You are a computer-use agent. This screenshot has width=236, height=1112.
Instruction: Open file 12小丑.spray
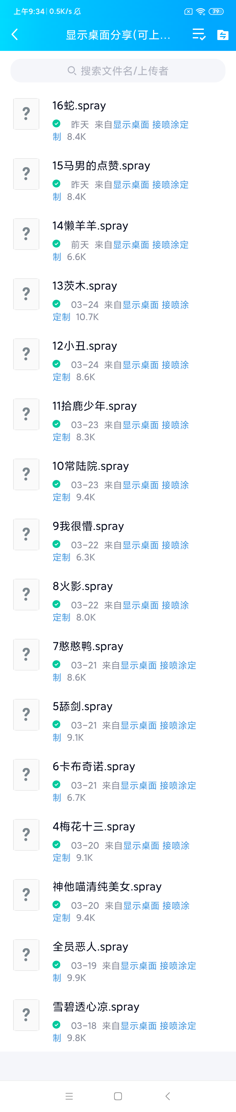(85, 346)
